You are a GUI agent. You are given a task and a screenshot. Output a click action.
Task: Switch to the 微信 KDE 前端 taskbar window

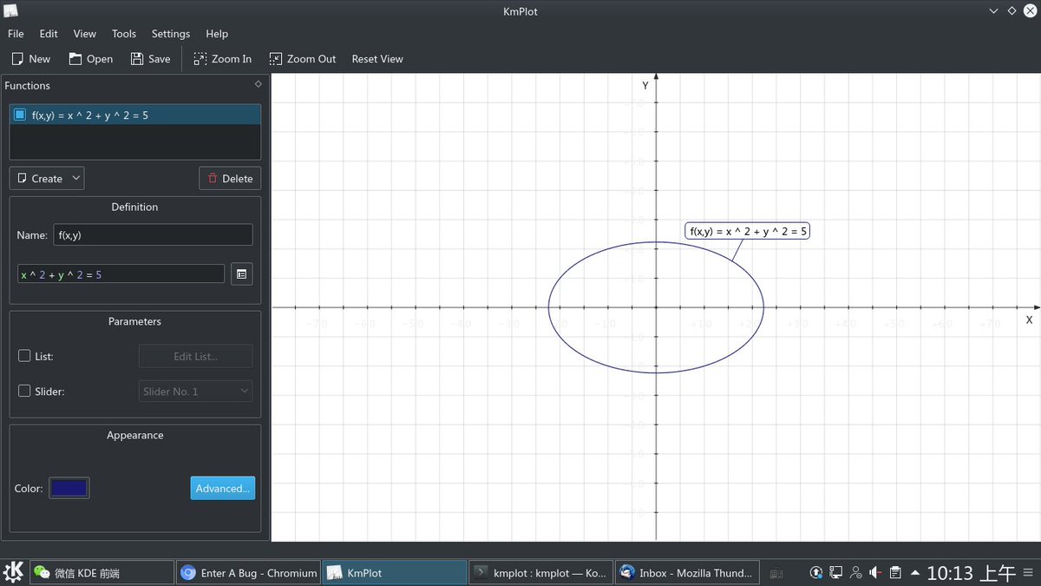coord(101,573)
